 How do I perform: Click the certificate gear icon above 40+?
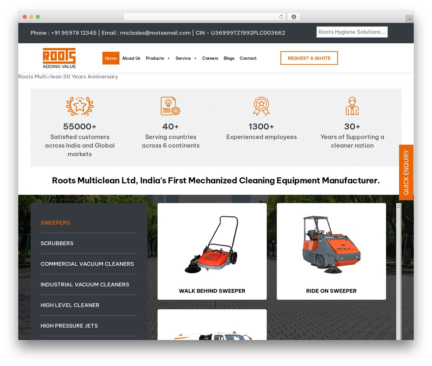point(170,106)
